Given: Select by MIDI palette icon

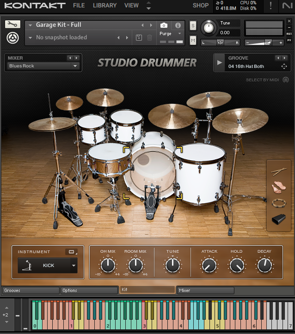Looking at the screenshot, I should [286, 80].
